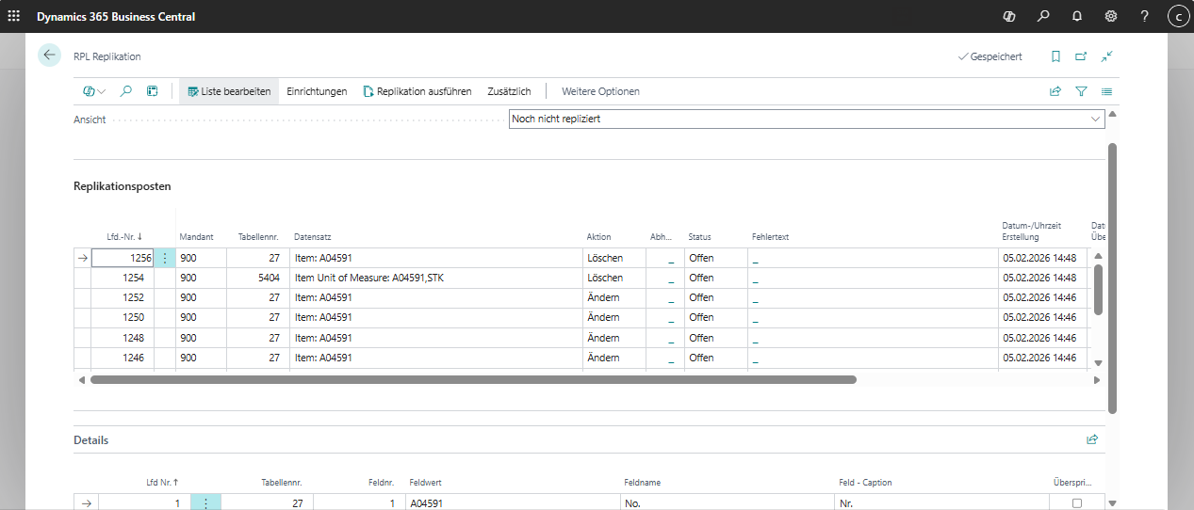
Task: Open the search magnifier in top bar
Action: click(x=1042, y=16)
